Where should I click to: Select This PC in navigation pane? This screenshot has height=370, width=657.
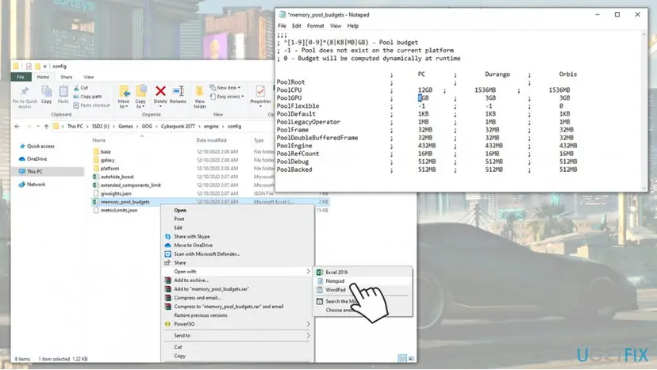pyautogui.click(x=35, y=172)
